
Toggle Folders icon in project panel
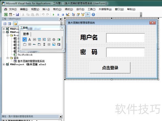[x=15, y=24]
